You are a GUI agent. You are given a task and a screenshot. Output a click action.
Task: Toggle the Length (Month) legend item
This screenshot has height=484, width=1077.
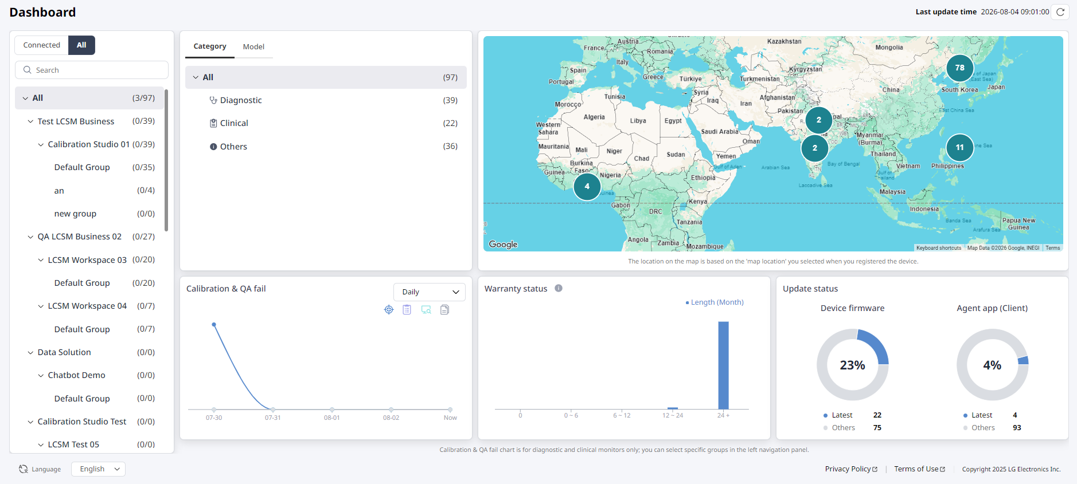715,302
